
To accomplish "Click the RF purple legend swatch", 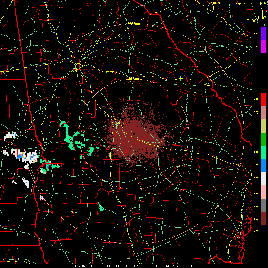I will pyautogui.click(x=263, y=33).
